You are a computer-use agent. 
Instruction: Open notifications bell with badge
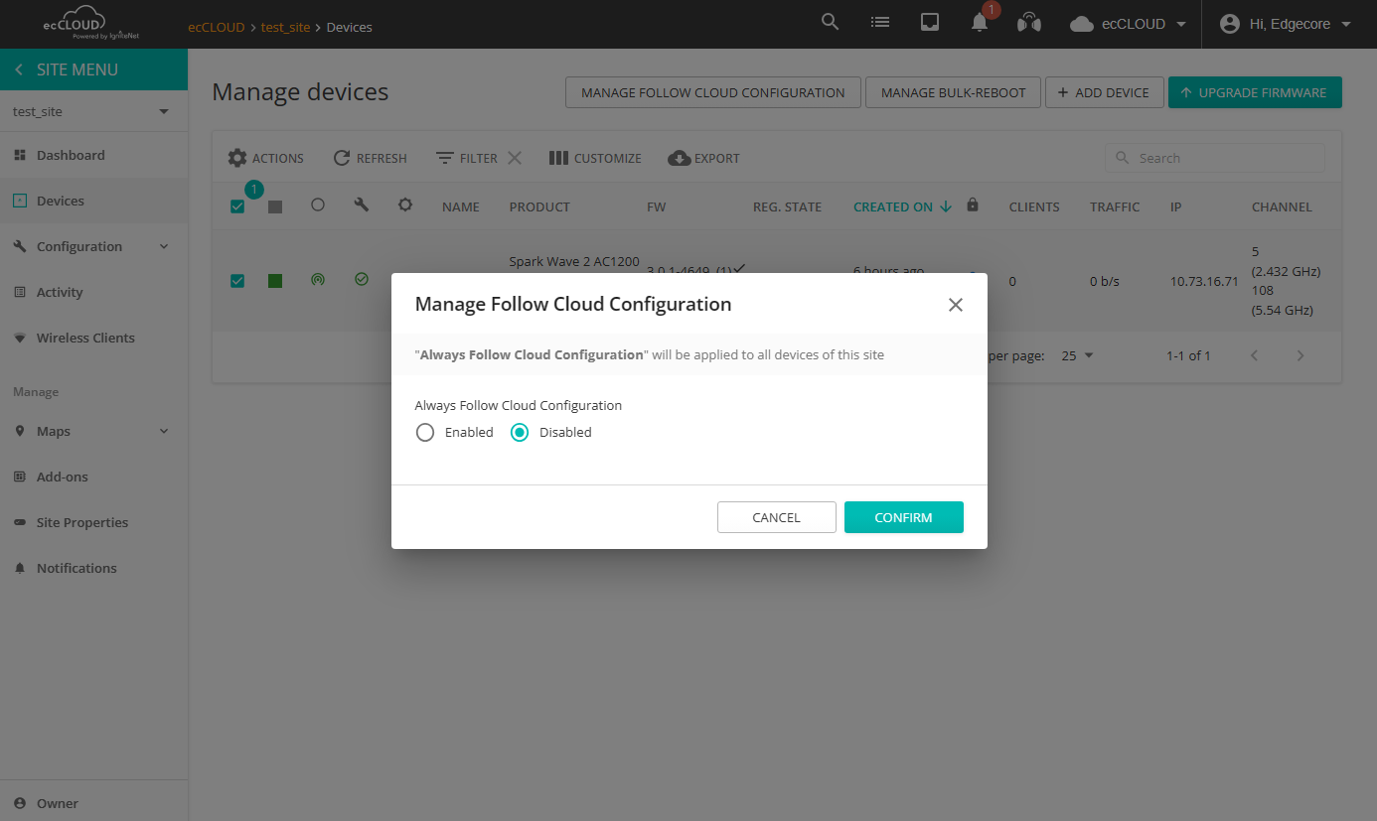click(982, 21)
